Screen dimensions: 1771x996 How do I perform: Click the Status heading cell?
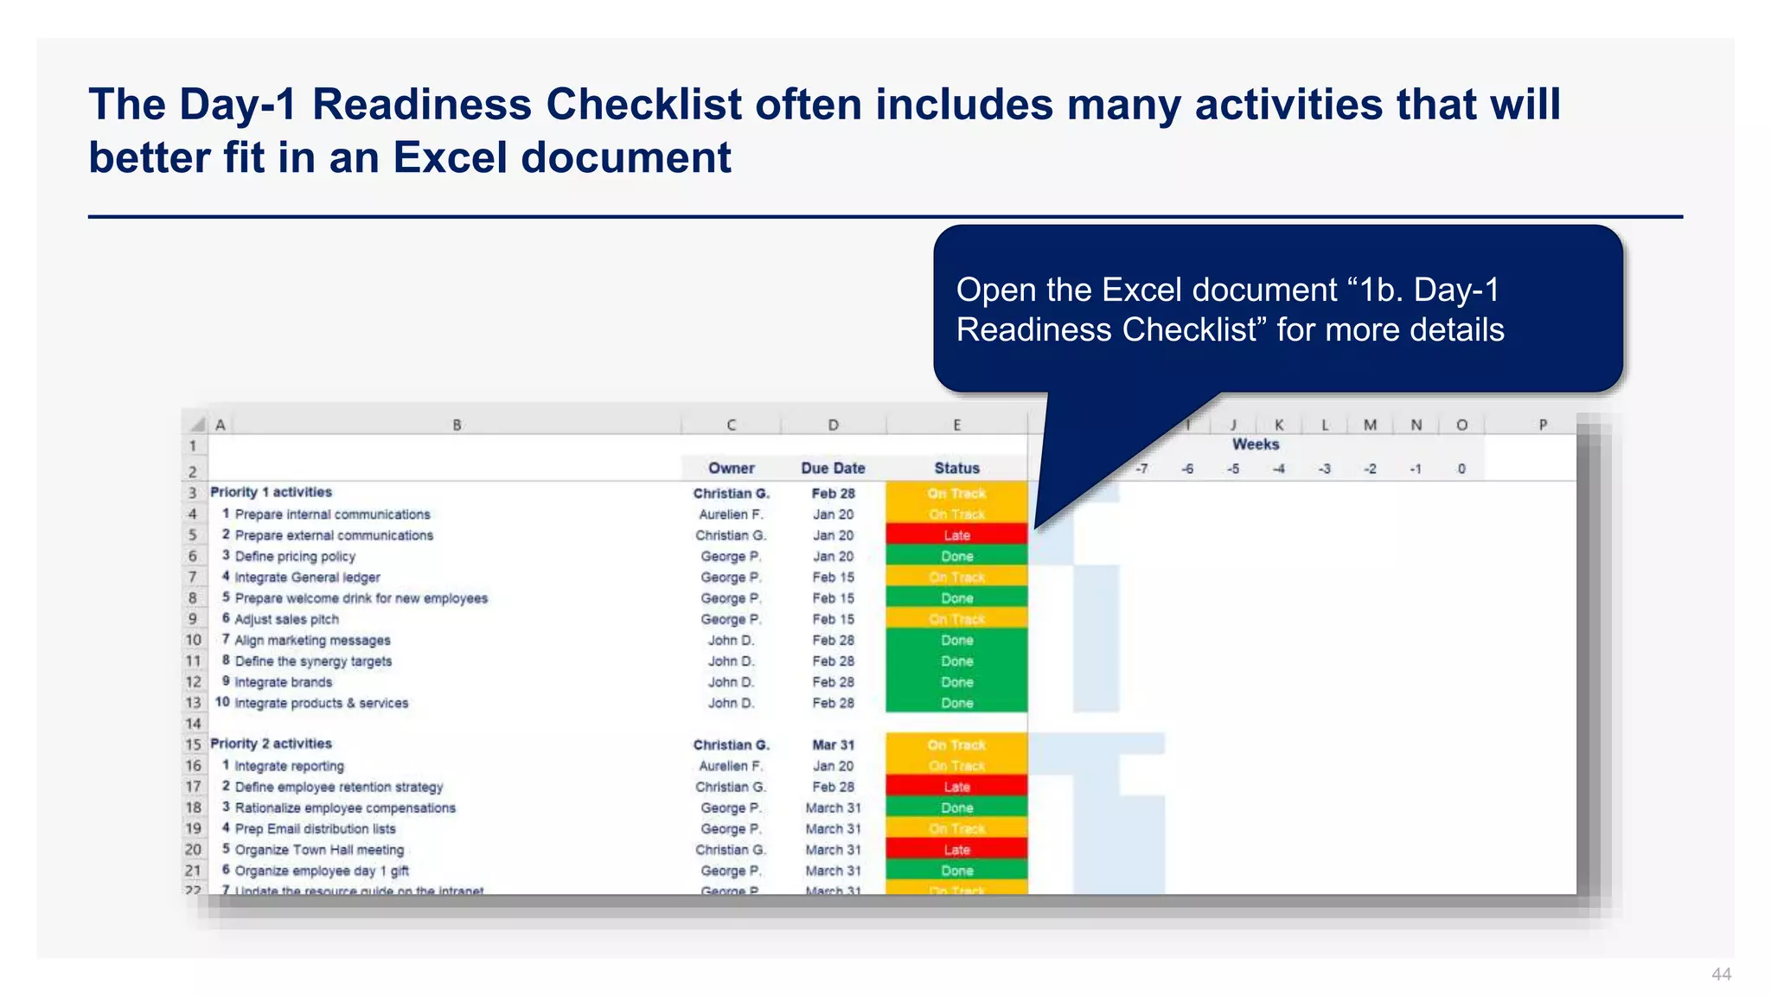[x=956, y=468]
